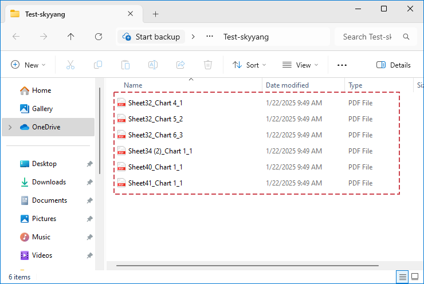This screenshot has width=424, height=284.
Task: Open Gallery in navigation pane
Action: [42, 109]
